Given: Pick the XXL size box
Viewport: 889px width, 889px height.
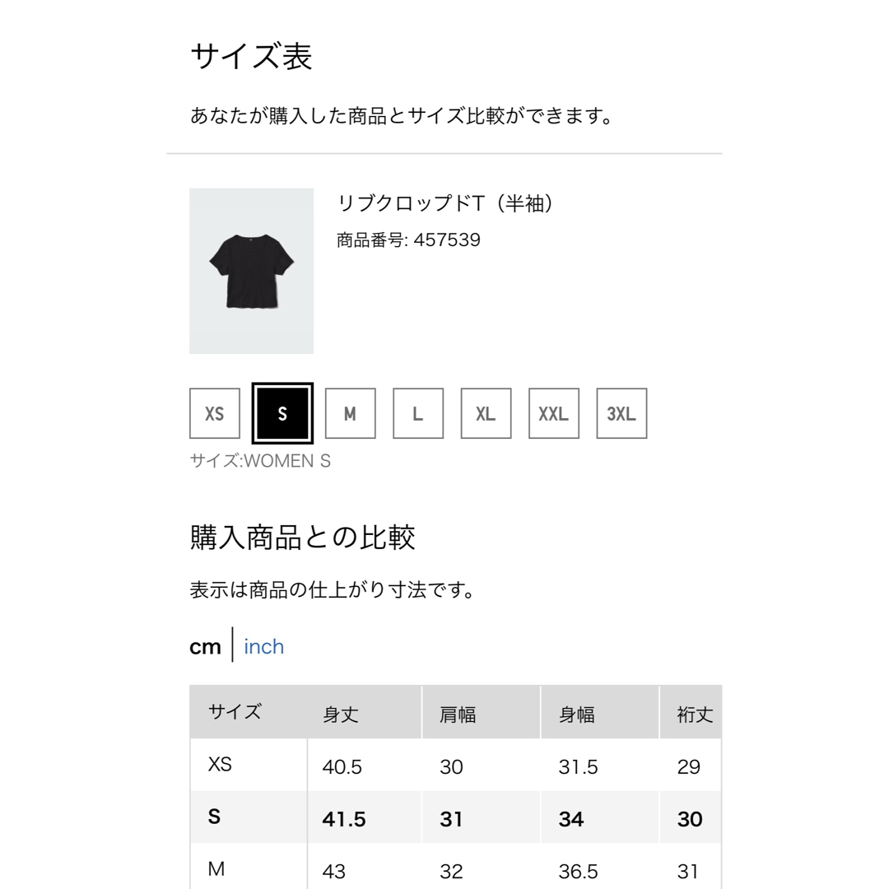Looking at the screenshot, I should pos(554,413).
